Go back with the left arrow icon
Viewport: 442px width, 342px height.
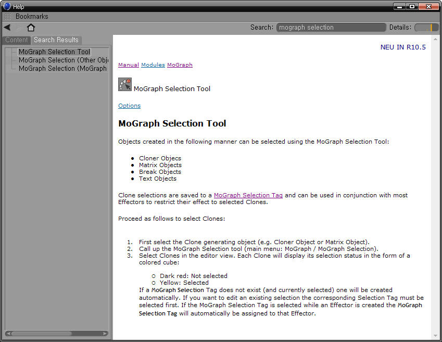tap(7, 28)
